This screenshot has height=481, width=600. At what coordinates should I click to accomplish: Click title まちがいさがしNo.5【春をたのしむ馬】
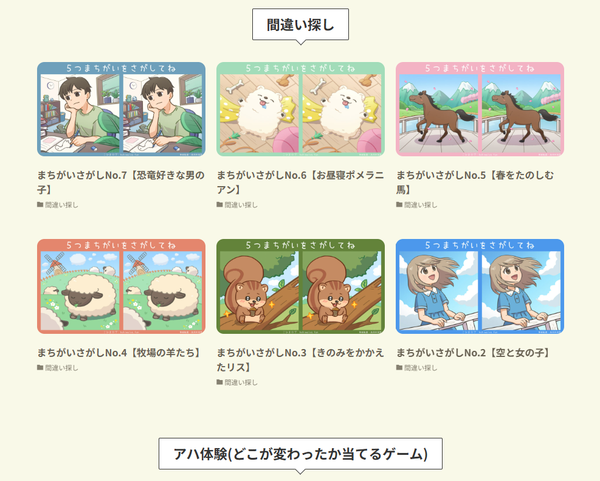click(475, 182)
